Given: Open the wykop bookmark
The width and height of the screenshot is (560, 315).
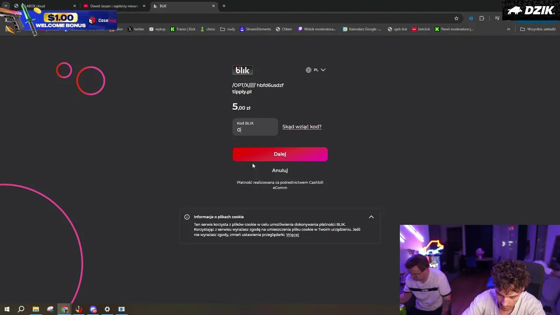Looking at the screenshot, I should (x=157, y=29).
